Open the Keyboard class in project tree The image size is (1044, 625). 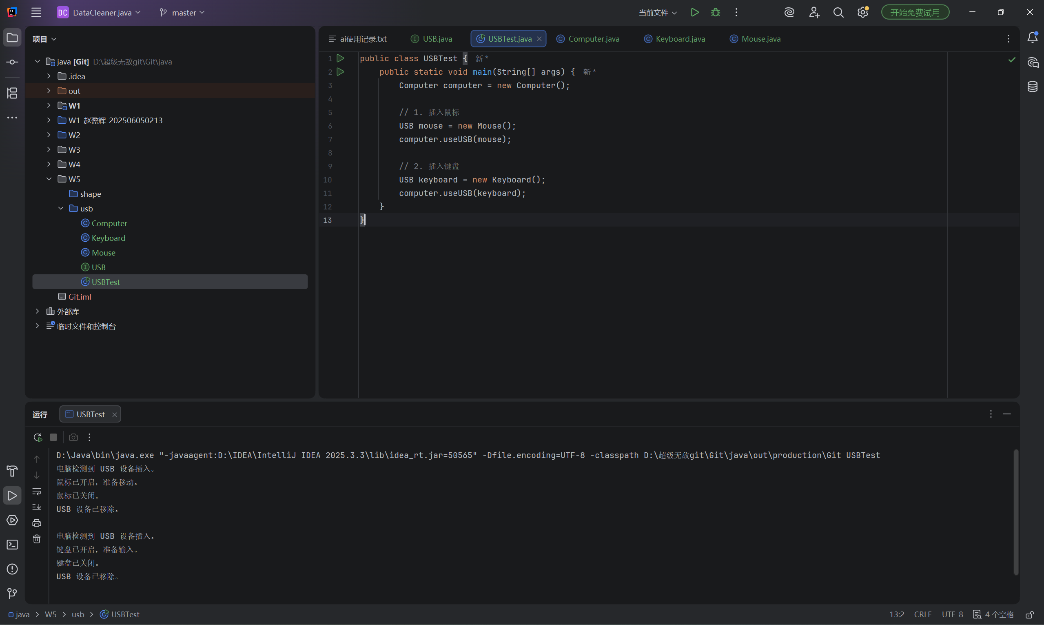[x=108, y=238]
